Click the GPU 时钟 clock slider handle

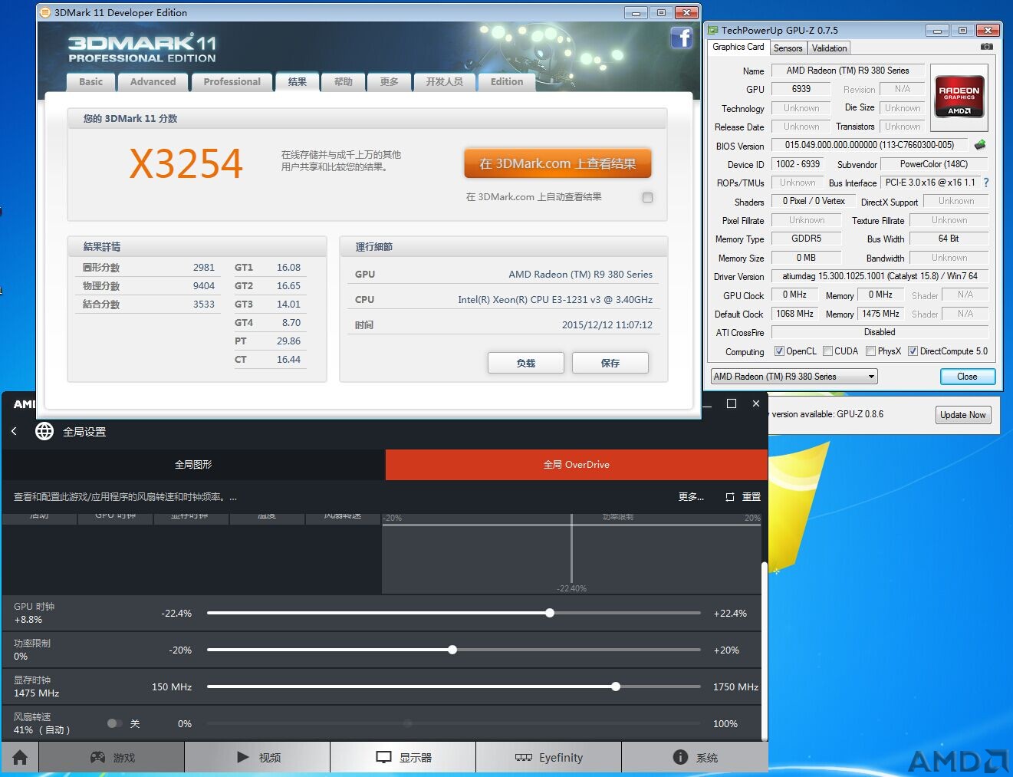[550, 613]
